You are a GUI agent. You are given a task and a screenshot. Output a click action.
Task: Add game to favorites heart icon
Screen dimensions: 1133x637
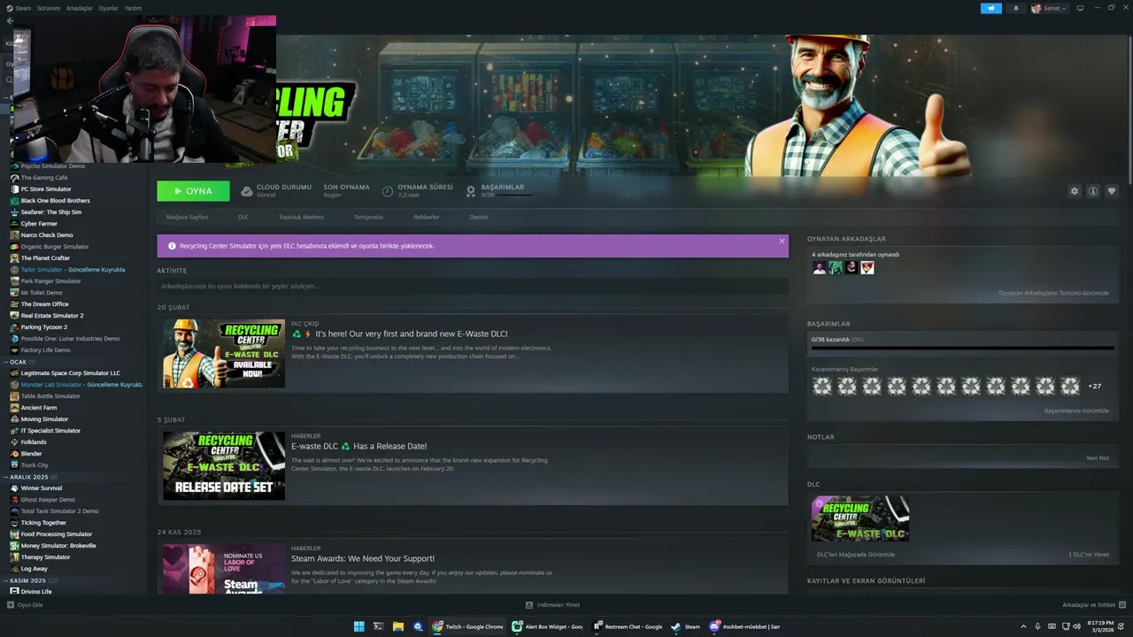(1112, 191)
